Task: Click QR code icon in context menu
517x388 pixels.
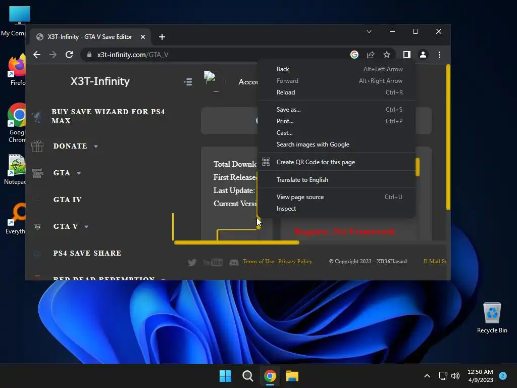Action: 266,162
